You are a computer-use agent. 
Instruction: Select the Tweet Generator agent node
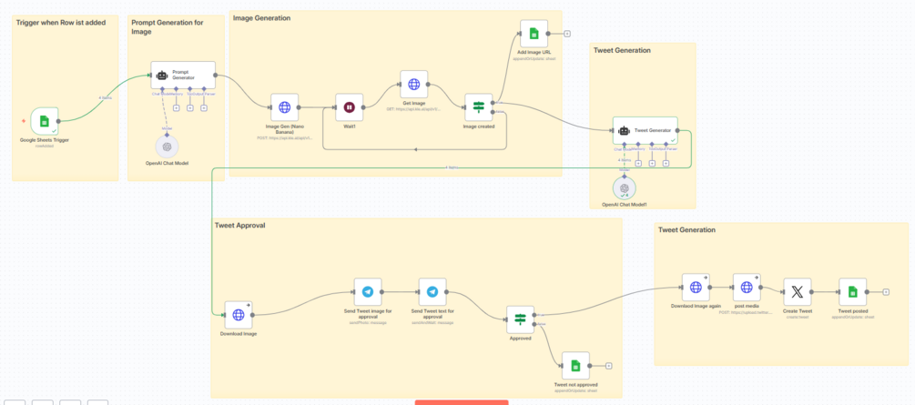pos(645,130)
